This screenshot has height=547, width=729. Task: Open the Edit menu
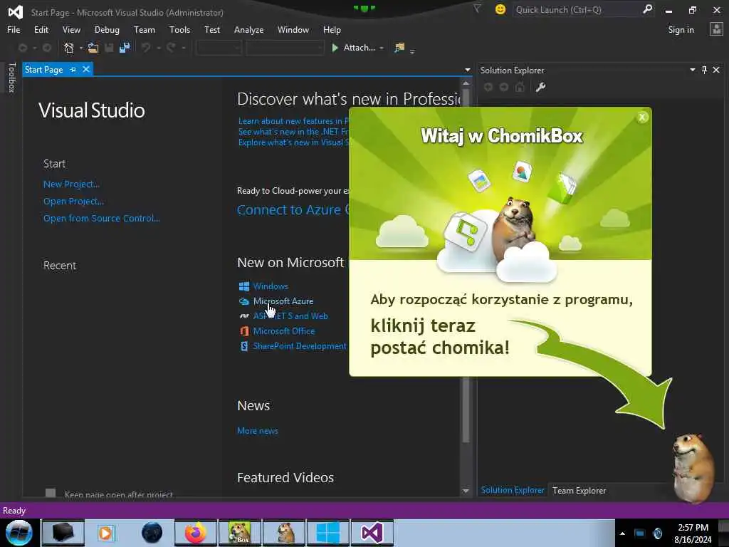point(41,30)
